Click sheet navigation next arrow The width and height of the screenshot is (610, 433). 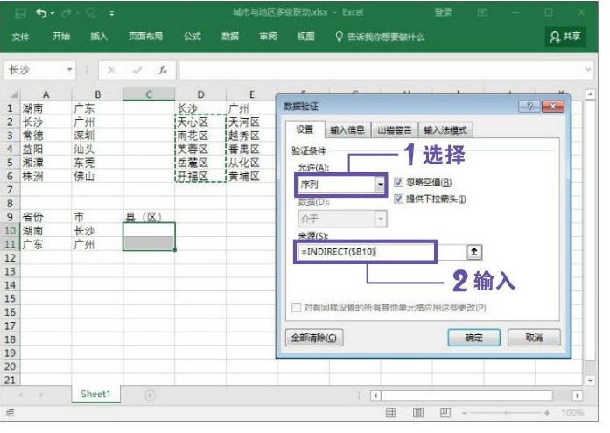pos(41,395)
